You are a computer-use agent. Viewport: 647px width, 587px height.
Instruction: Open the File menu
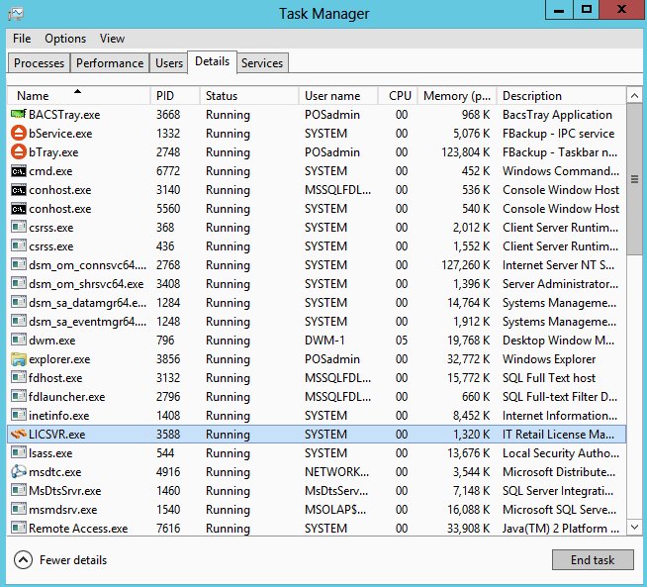[x=22, y=39]
